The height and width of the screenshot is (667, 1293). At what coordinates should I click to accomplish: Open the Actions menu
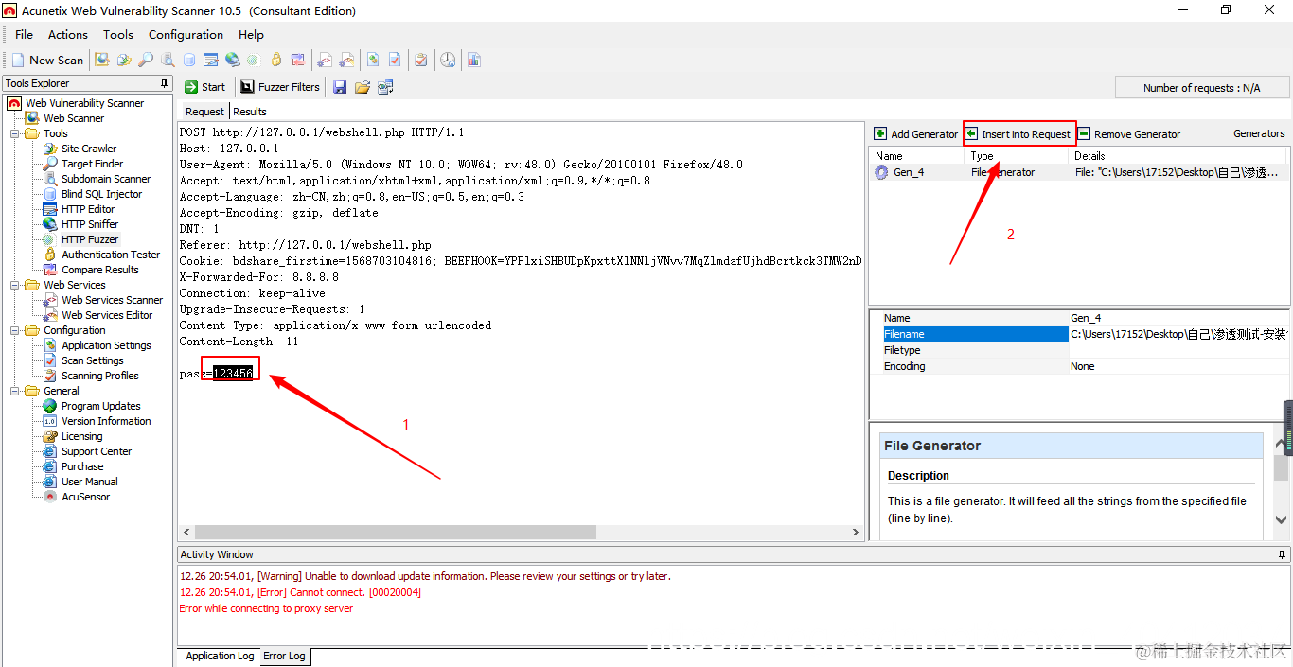coord(68,34)
